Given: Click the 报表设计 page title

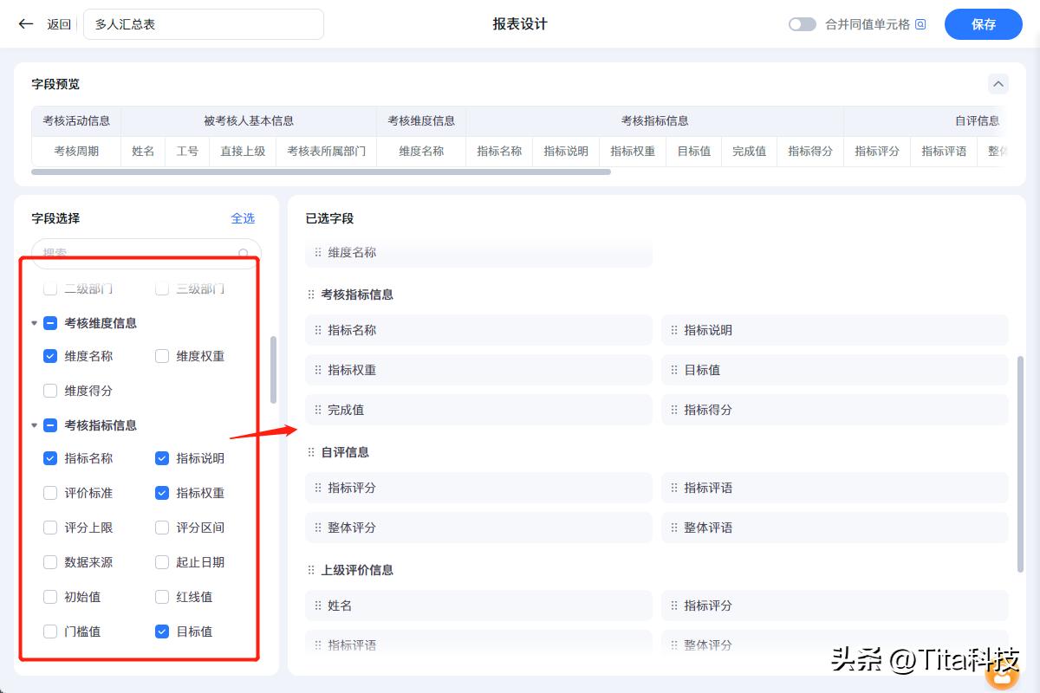Looking at the screenshot, I should tap(520, 24).
